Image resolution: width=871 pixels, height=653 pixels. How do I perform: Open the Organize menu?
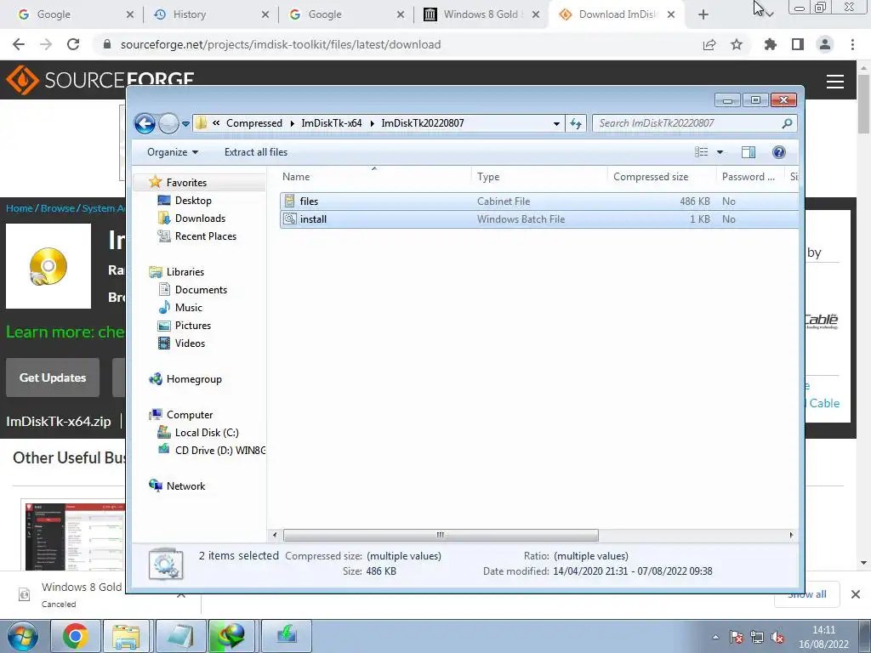172,152
